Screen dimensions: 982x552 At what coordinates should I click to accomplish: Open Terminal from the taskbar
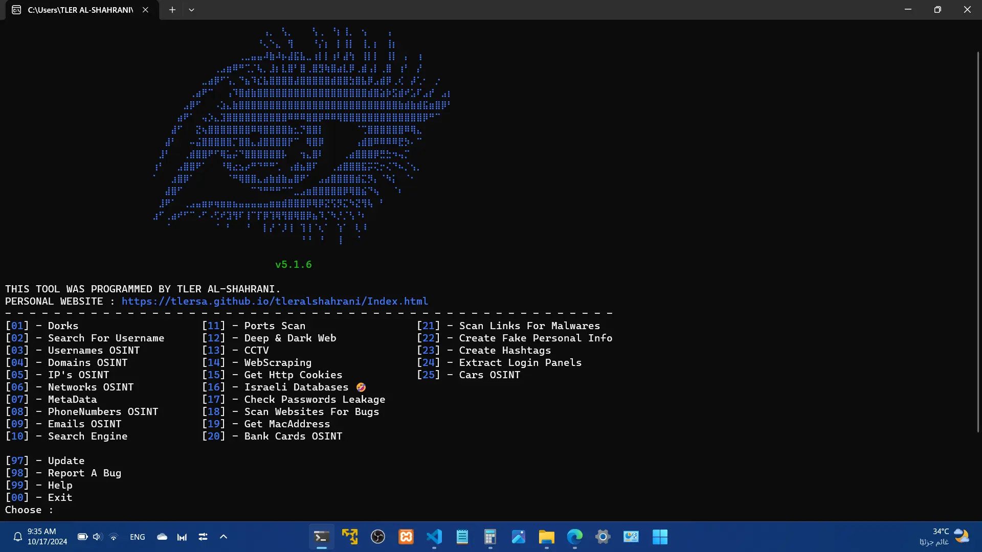point(321,537)
